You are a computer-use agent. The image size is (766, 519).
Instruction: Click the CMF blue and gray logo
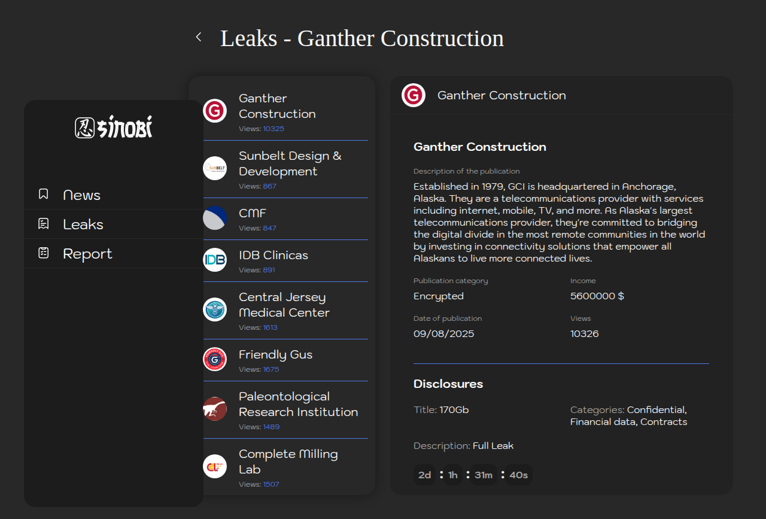tap(215, 218)
